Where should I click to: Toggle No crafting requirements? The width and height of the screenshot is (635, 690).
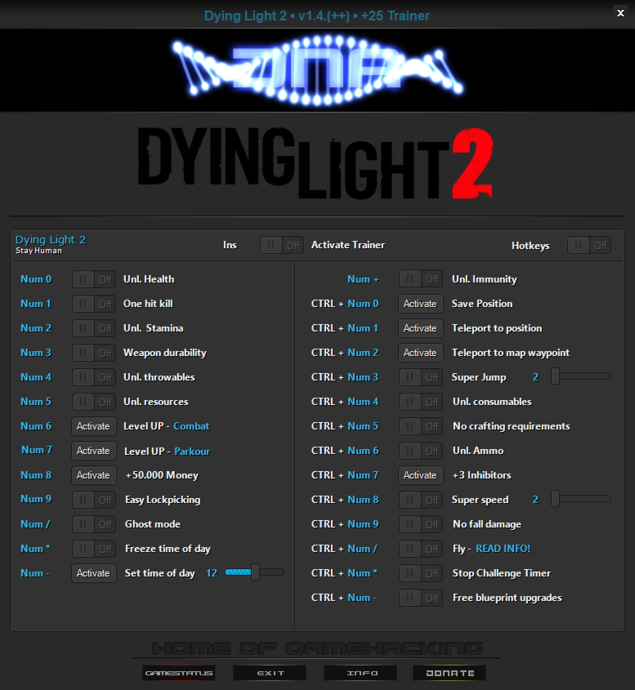click(x=421, y=426)
